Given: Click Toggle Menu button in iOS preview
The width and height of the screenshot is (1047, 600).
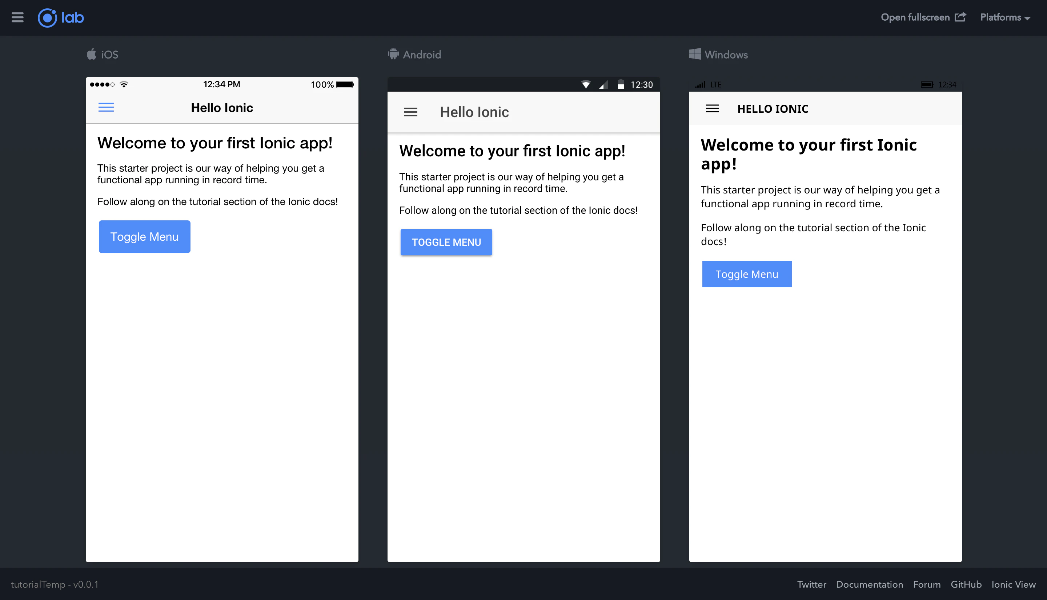Looking at the screenshot, I should pyautogui.click(x=145, y=236).
